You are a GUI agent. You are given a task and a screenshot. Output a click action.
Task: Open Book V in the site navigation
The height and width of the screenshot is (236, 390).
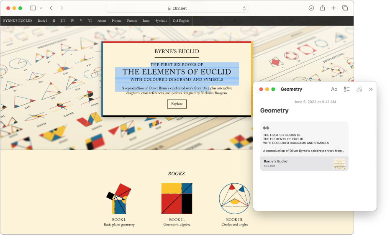(x=81, y=21)
